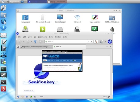Open the spreadsheet icon in the dock
The image size is (140, 102).
click(4, 42)
